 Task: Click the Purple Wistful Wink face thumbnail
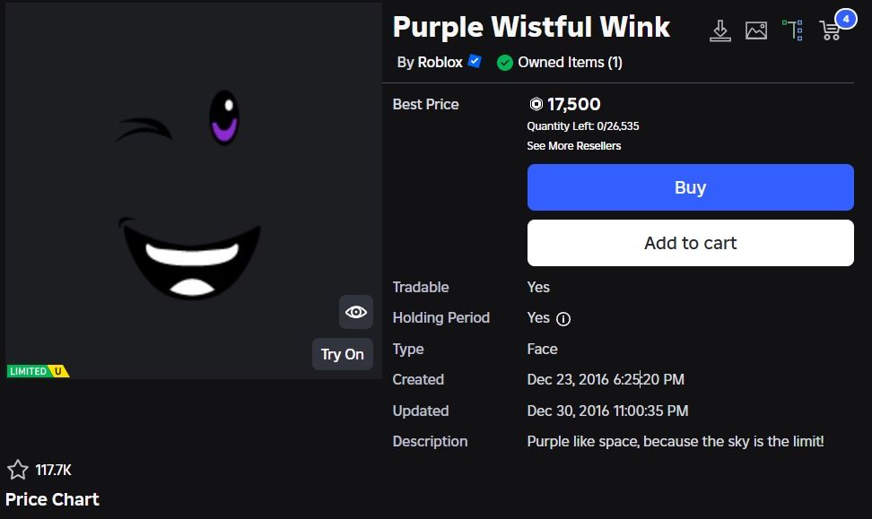(194, 191)
